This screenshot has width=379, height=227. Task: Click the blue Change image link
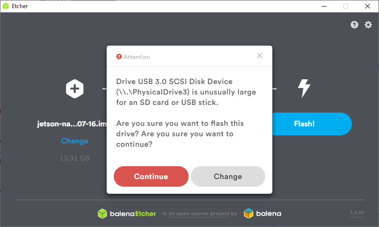(x=74, y=141)
